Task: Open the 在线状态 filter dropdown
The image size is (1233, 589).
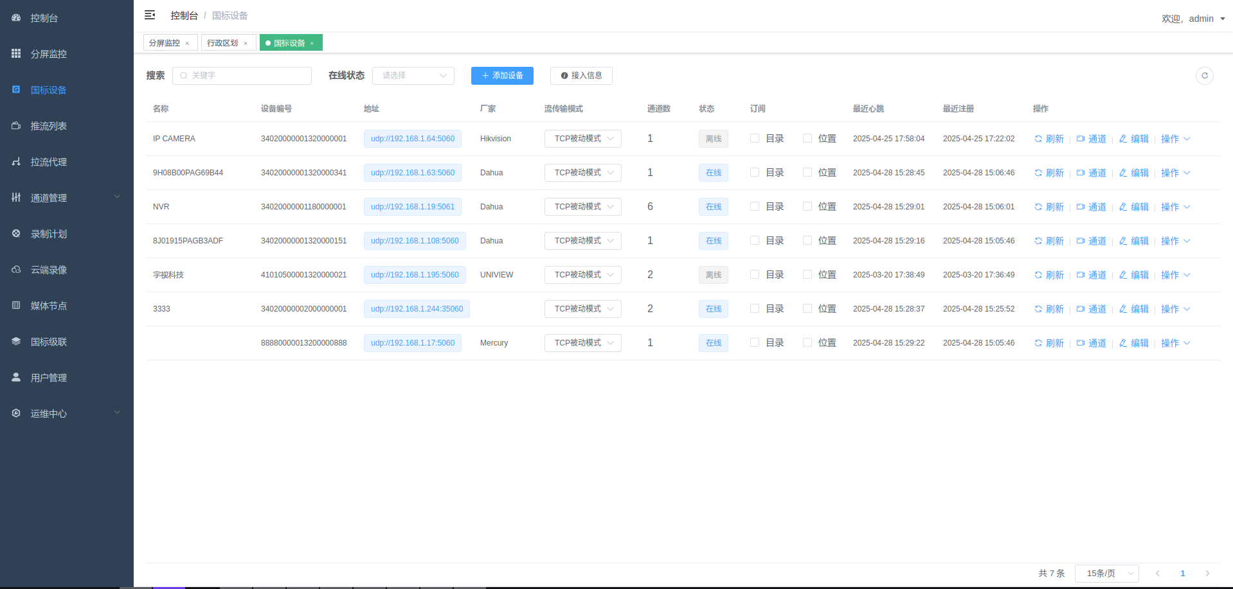Action: point(413,76)
